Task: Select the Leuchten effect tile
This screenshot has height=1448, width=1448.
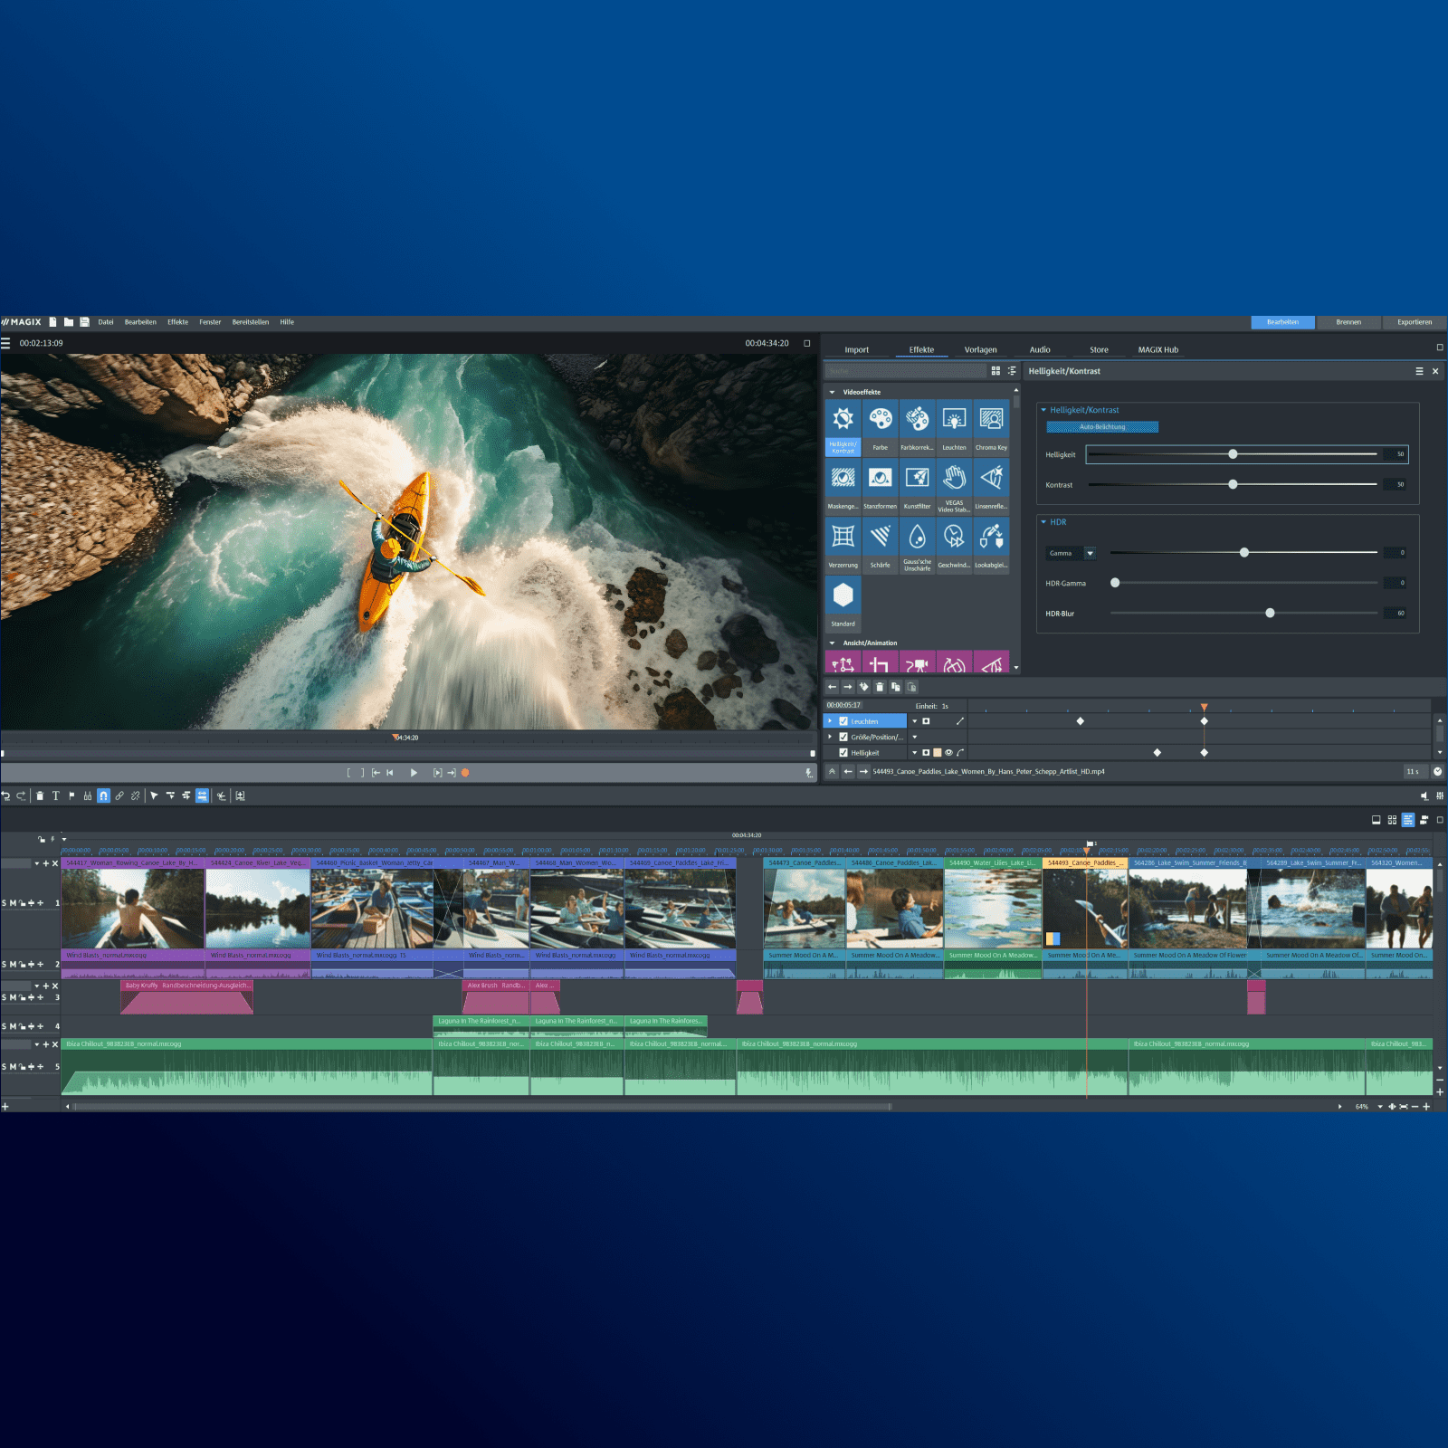Action: click(954, 428)
